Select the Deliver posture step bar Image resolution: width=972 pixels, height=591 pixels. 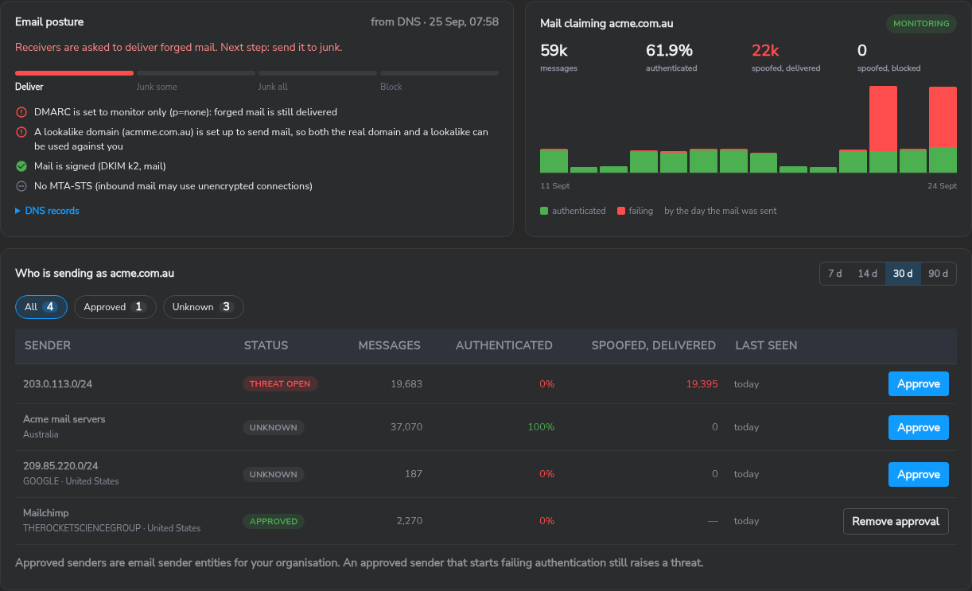coord(74,73)
